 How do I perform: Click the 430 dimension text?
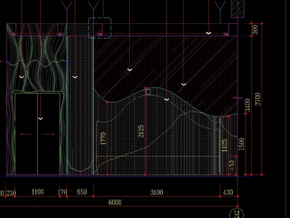point(228,192)
